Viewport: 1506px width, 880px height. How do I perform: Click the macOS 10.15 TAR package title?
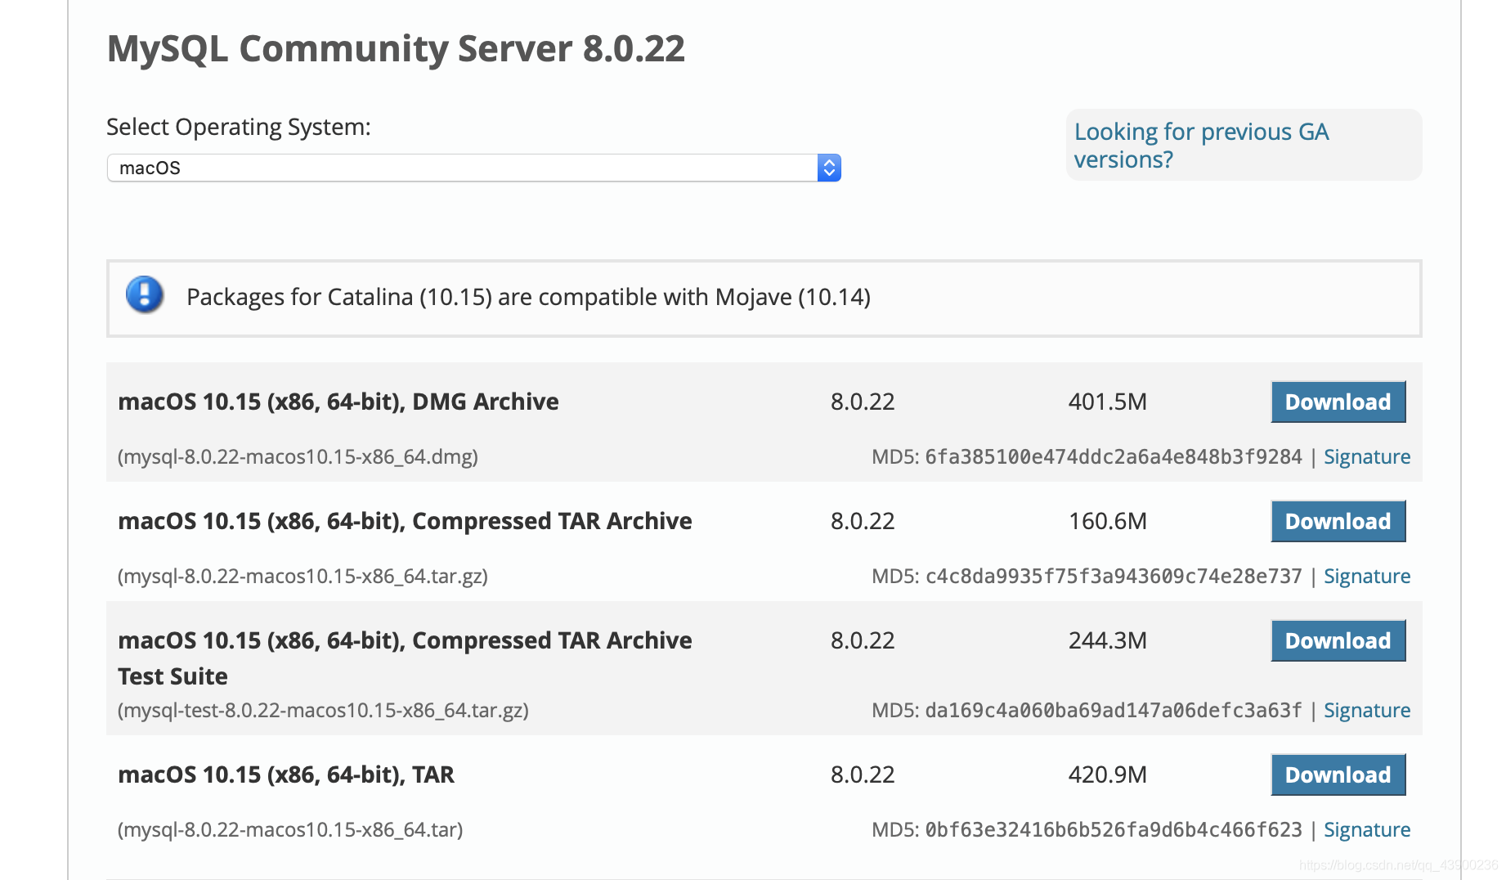point(286,774)
